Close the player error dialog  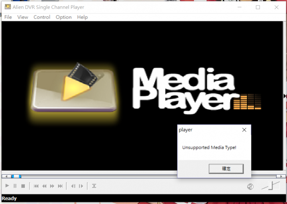point(244,130)
